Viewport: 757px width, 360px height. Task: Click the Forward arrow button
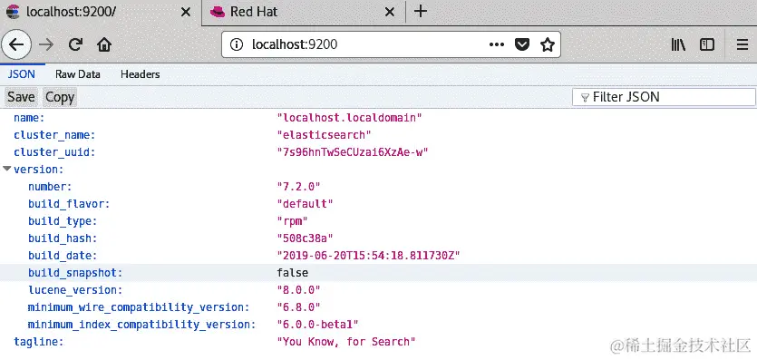point(46,44)
